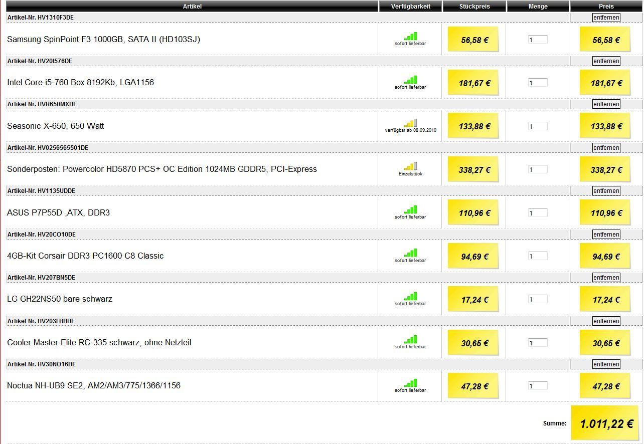Click the Verfügbarkeit column header

pyautogui.click(x=410, y=6)
